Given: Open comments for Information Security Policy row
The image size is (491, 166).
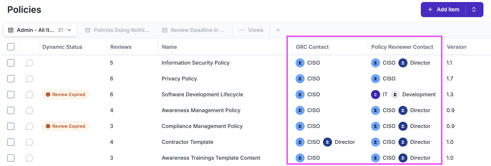Looking at the screenshot, I should click(x=29, y=63).
